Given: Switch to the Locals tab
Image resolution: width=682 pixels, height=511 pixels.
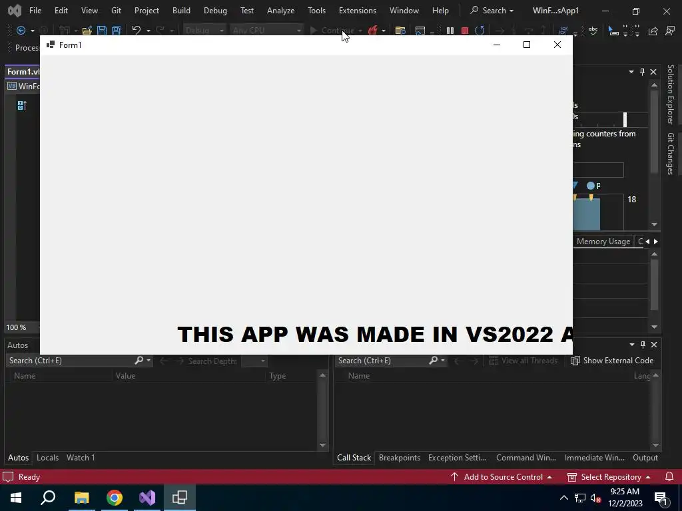Looking at the screenshot, I should coord(47,458).
